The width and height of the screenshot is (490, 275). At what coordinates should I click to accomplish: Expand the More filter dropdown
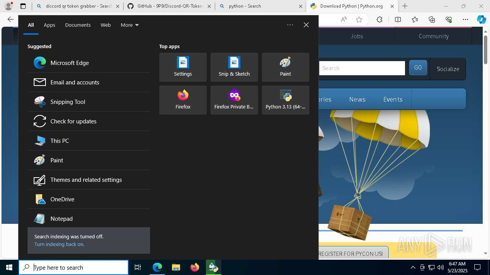(x=130, y=25)
